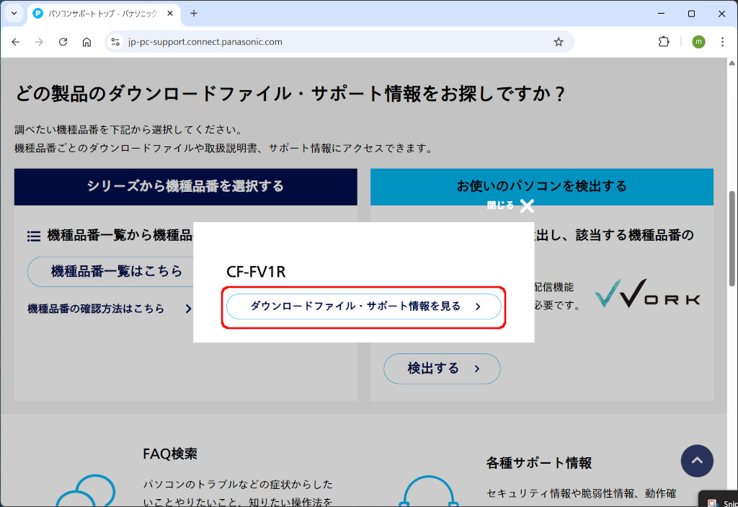Select the シリーズから機種品番を選択する tab
The height and width of the screenshot is (507, 738).
click(x=185, y=187)
